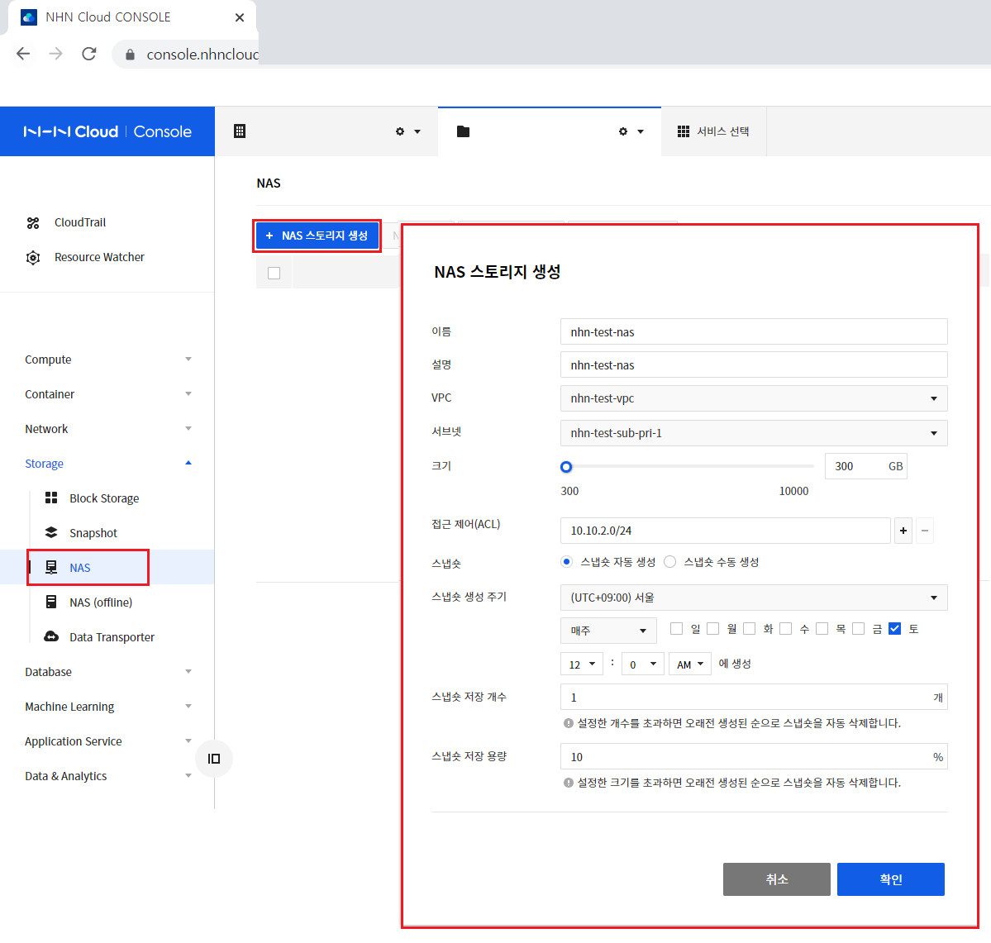The image size is (991, 943).
Task: Click the Block Storage icon
Action: 51,498
